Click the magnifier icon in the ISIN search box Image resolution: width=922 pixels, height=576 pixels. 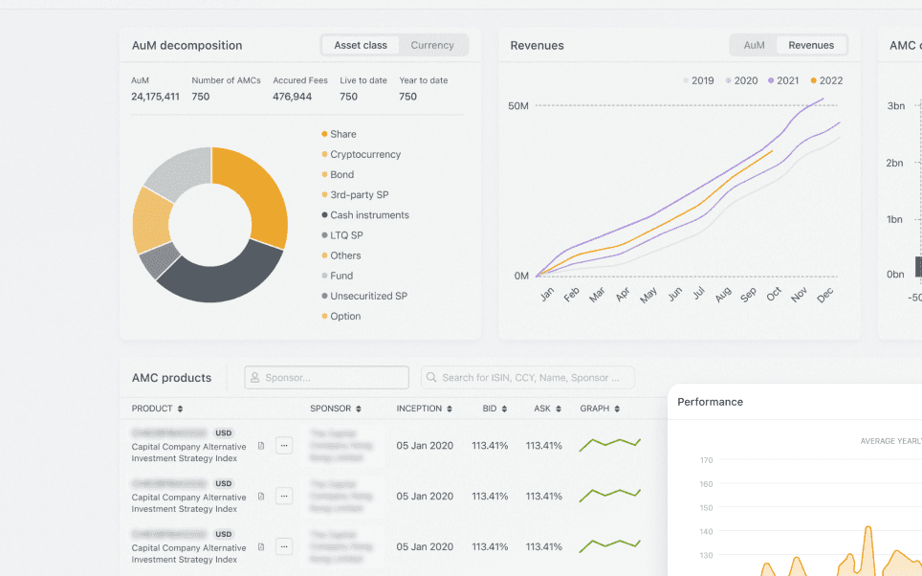pos(431,377)
